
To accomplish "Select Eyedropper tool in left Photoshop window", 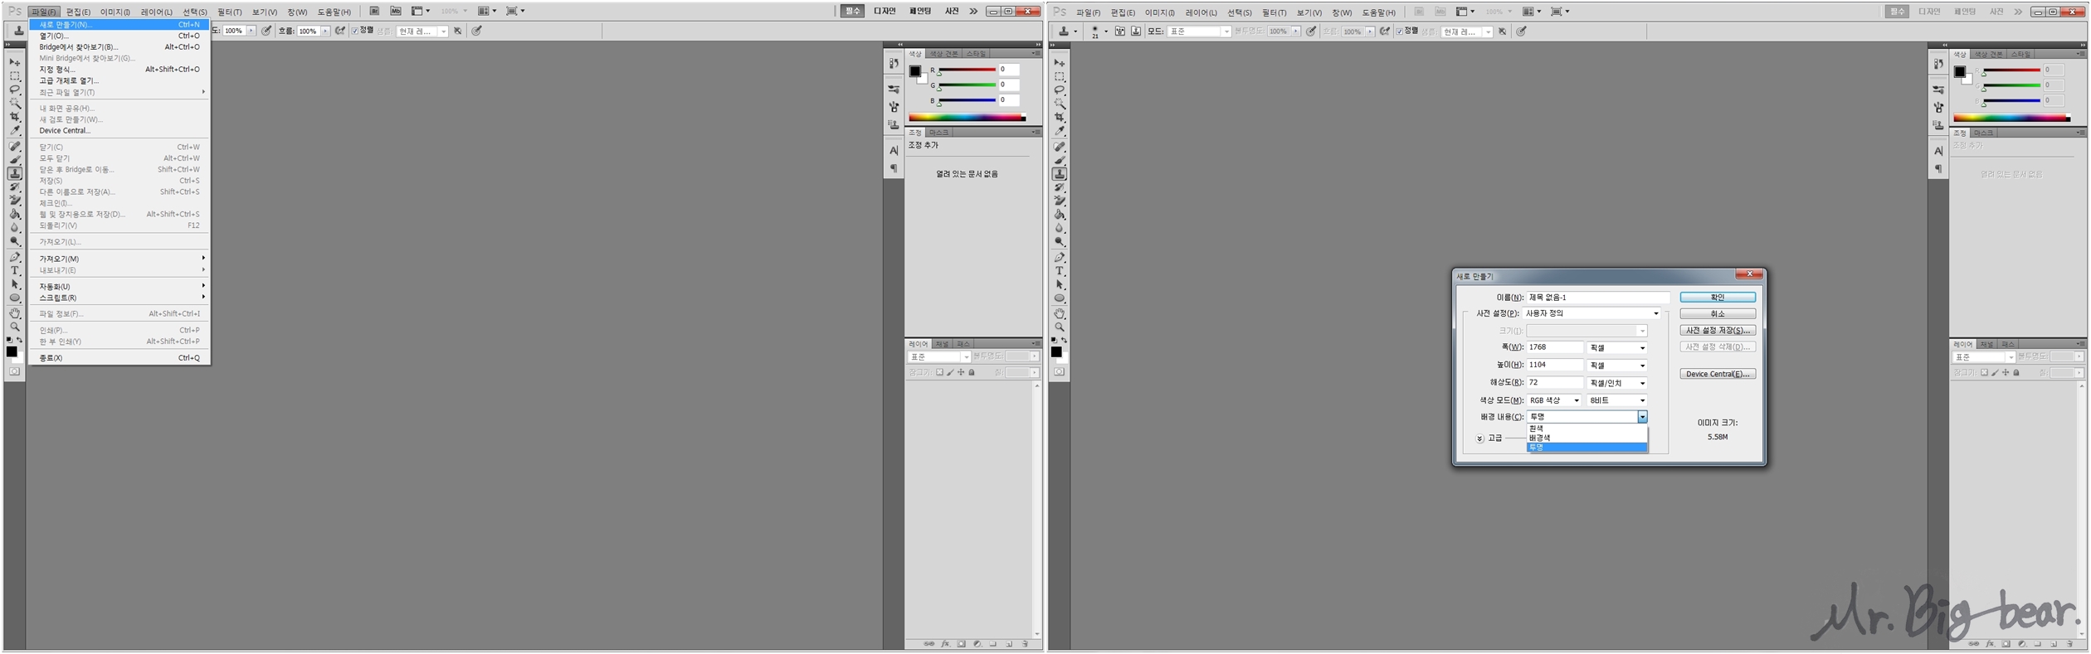I will point(15,130).
